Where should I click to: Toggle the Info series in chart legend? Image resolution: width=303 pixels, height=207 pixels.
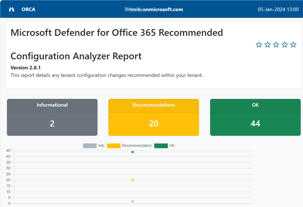tap(94, 145)
